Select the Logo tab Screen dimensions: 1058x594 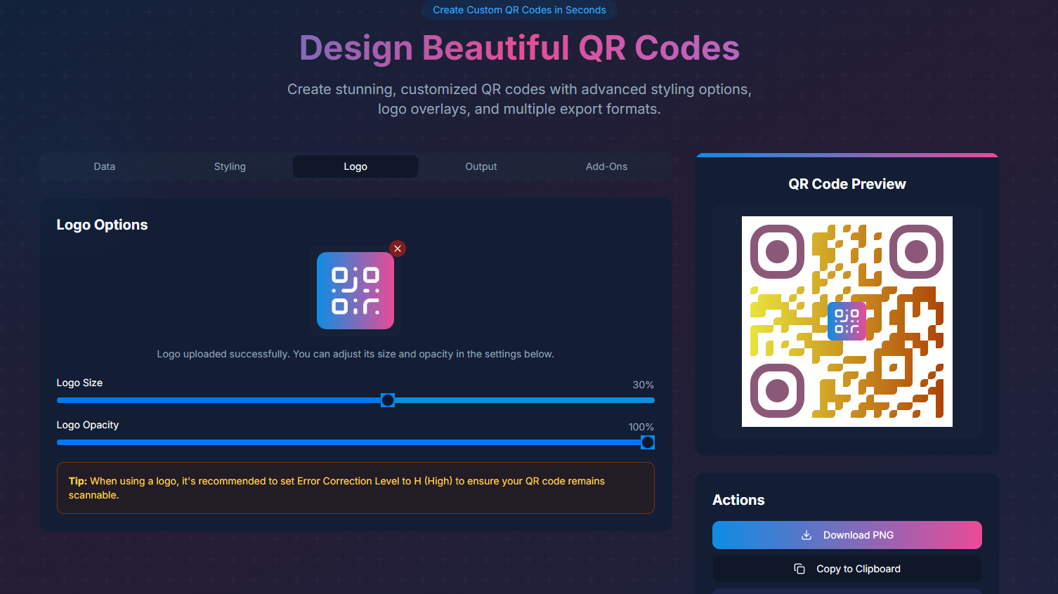(355, 166)
